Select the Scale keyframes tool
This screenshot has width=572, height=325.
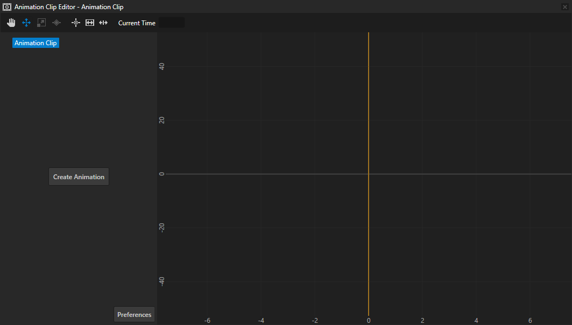(41, 23)
